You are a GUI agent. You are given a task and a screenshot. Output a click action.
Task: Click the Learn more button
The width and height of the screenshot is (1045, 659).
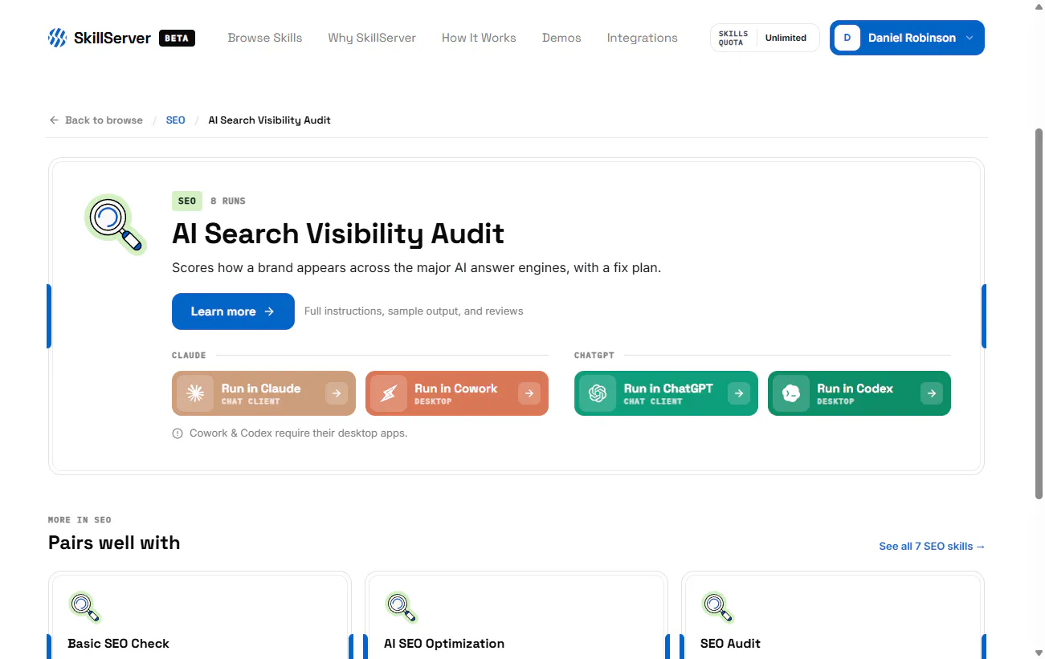233,311
